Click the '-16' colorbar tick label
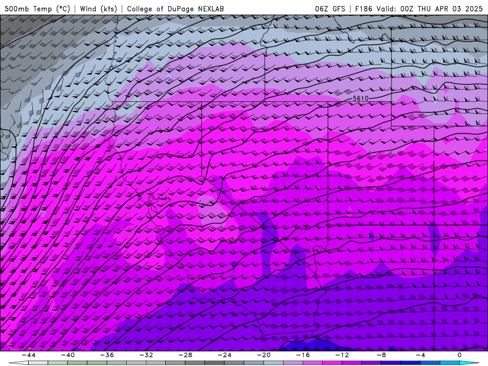This screenshot has width=488, height=366. point(303,355)
